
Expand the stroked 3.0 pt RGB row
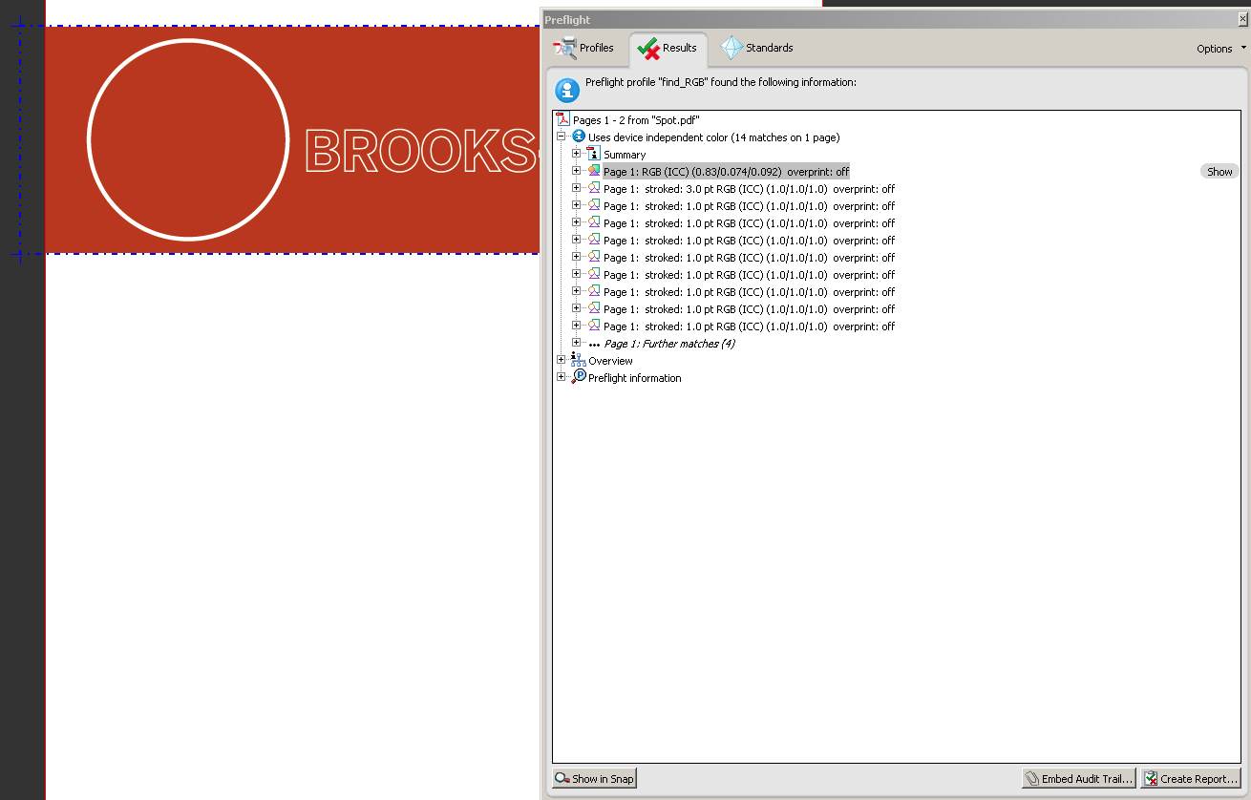(577, 189)
